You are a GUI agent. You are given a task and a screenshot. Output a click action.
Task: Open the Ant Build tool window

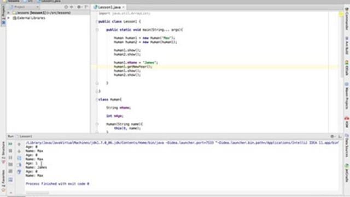(x=347, y=46)
